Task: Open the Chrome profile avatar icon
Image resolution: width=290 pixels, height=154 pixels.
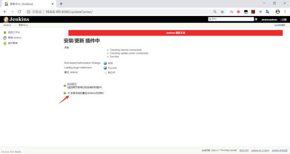Action: coord(277,12)
